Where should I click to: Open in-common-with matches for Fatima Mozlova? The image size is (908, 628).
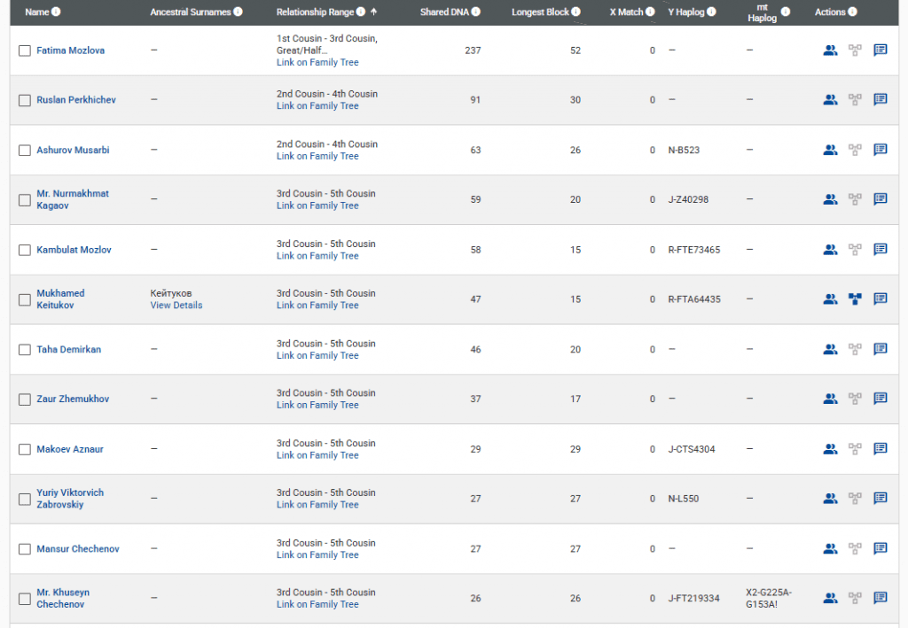[830, 50]
